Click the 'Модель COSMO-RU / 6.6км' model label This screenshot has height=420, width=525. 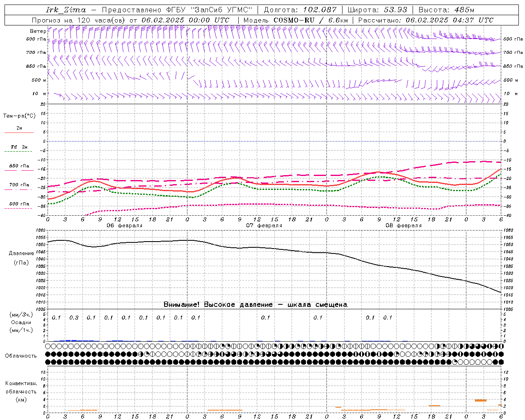[295, 20]
